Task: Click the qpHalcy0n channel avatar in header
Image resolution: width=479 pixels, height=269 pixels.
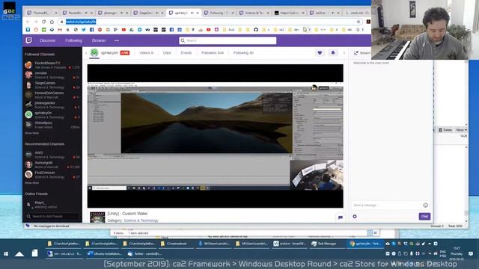Action: coord(94,53)
